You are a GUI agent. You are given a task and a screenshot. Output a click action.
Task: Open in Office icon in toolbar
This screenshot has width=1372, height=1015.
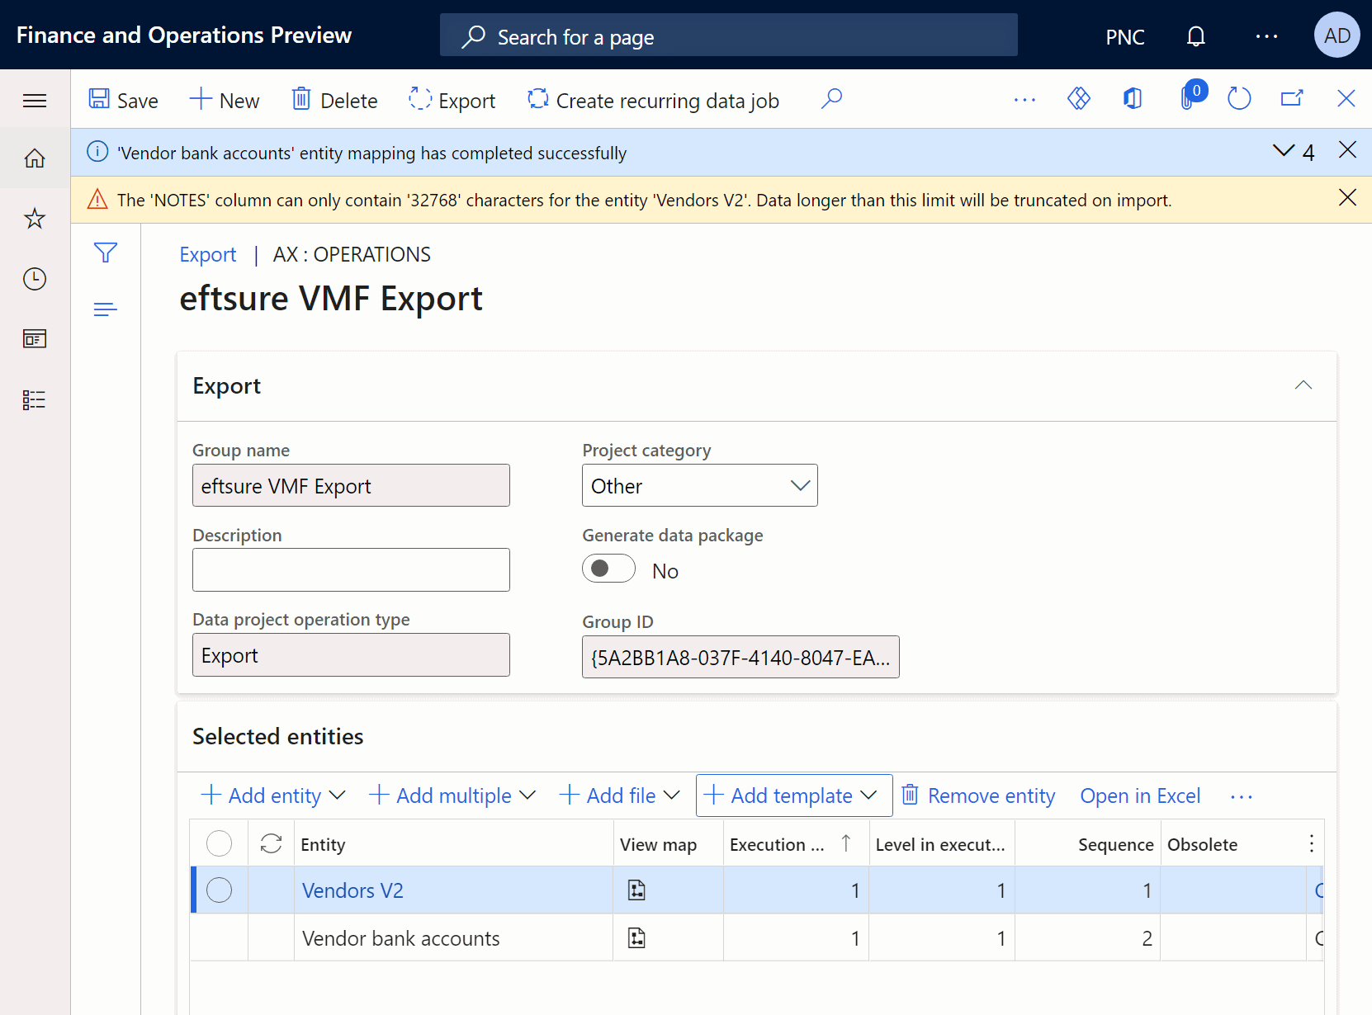point(1133,99)
